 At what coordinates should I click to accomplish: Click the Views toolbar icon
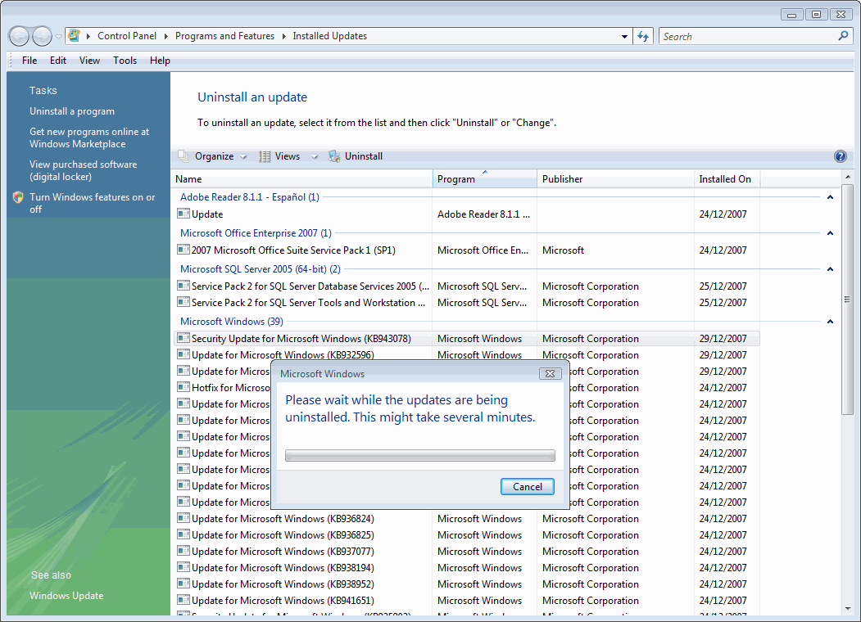point(265,156)
